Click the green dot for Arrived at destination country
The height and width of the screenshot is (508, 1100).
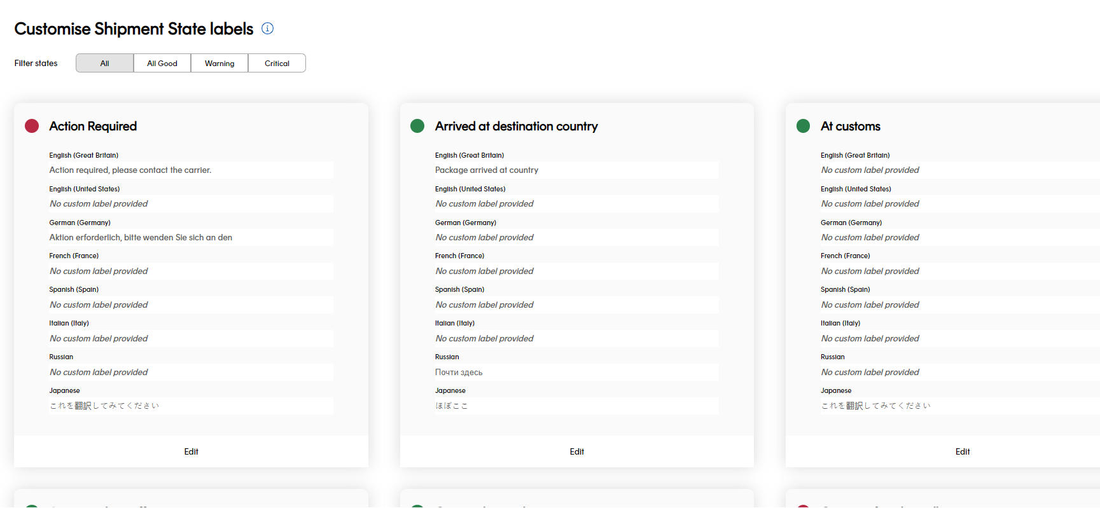pos(417,126)
